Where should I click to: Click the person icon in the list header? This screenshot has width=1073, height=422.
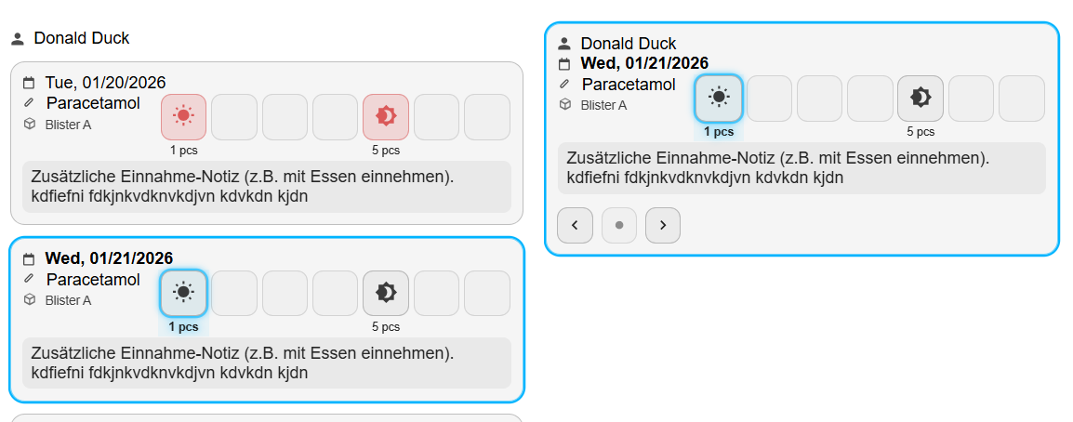[x=17, y=39]
